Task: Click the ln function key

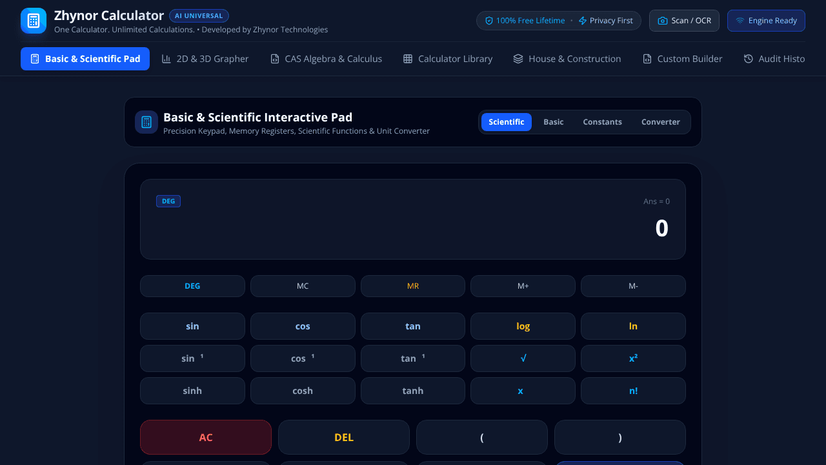Action: 633,326
